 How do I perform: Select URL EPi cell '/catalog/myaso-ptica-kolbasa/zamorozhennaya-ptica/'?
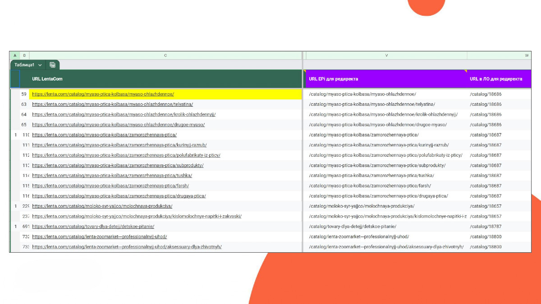click(386, 135)
